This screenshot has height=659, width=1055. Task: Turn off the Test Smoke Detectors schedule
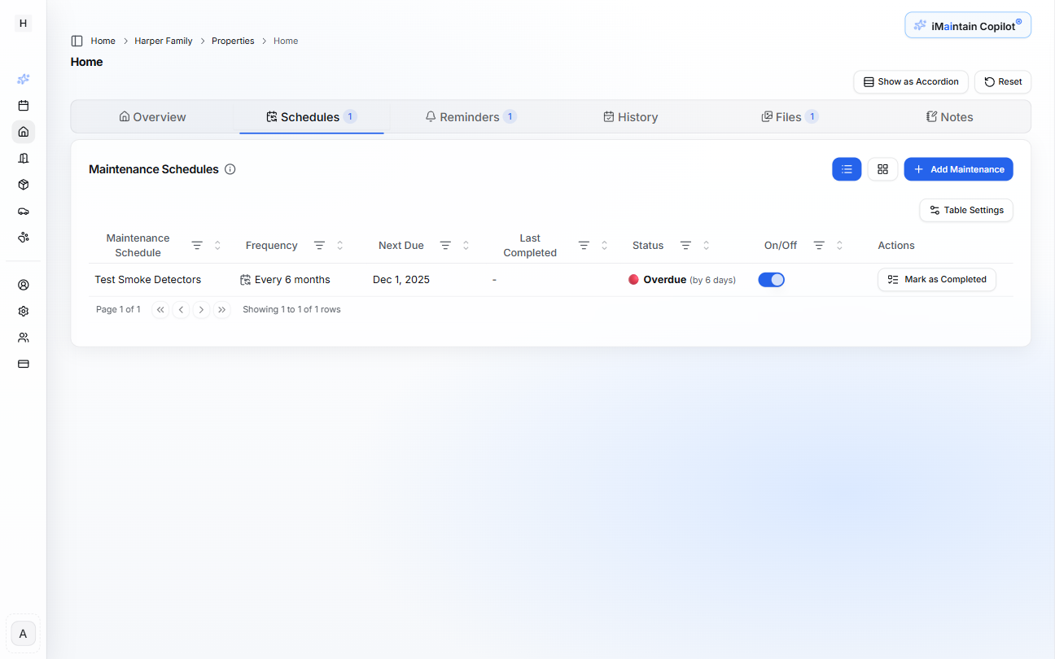771,279
